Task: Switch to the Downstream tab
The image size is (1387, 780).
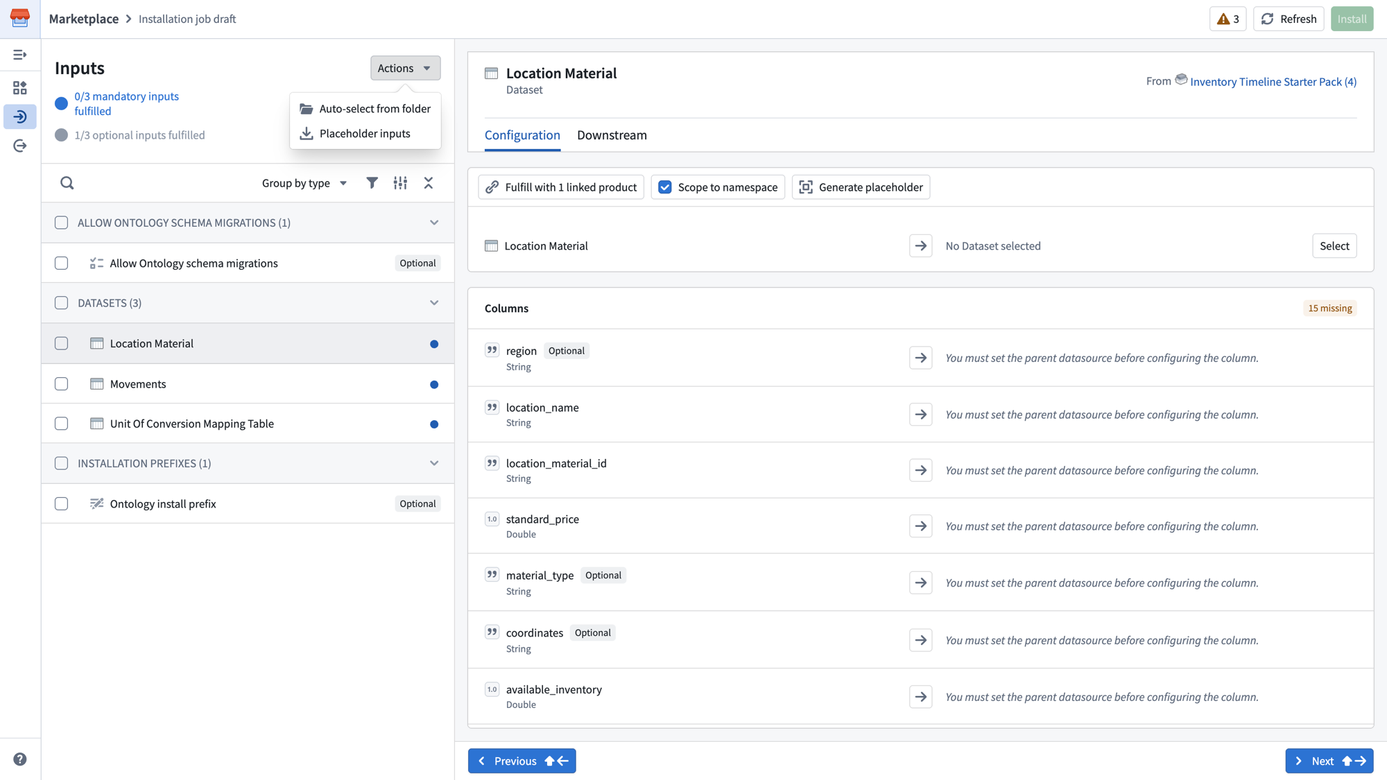Action: [612, 135]
